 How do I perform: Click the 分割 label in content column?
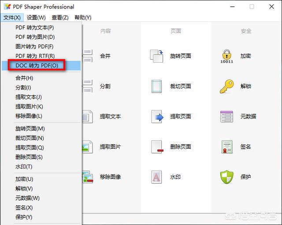(105, 86)
